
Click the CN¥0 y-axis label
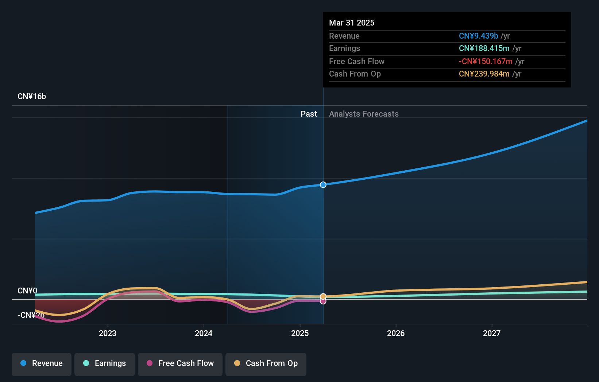[x=27, y=291]
